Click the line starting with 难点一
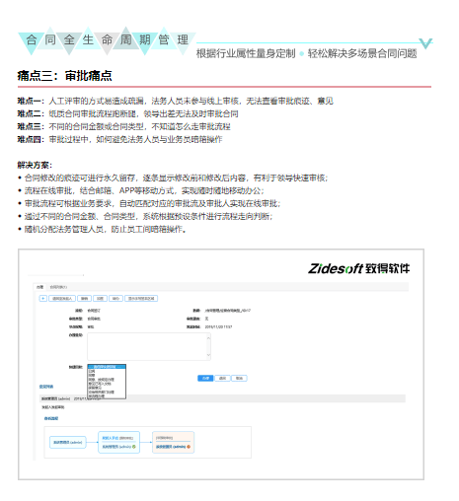The image size is (459, 501). pyautogui.click(x=176, y=101)
